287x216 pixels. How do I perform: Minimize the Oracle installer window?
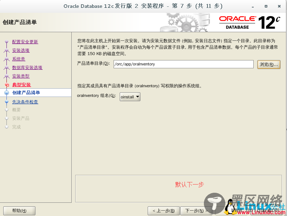253,6
